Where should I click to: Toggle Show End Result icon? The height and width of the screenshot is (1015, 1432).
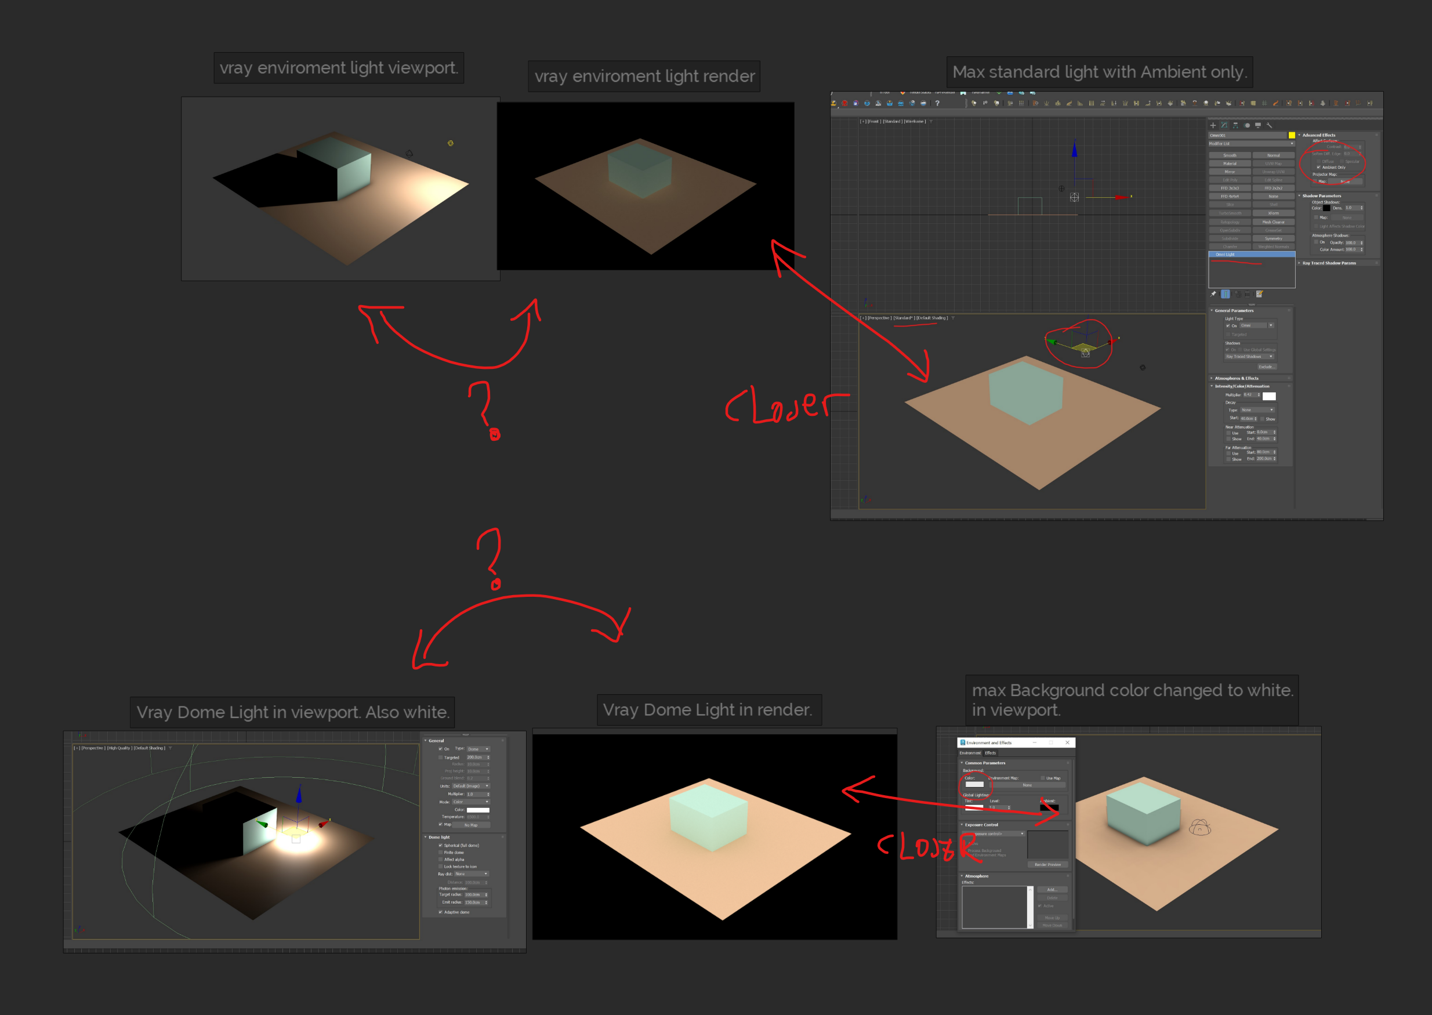click(x=1225, y=293)
